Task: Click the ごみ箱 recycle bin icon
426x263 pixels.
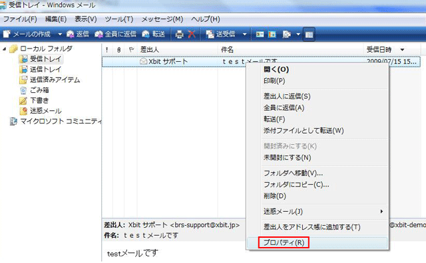Action: click(x=23, y=90)
